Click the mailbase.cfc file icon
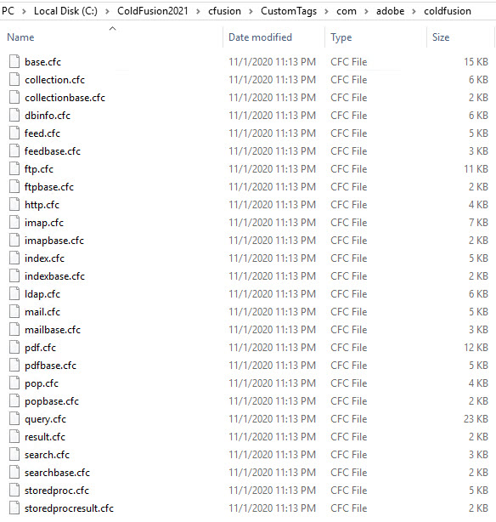The image size is (496, 522). click(x=14, y=330)
